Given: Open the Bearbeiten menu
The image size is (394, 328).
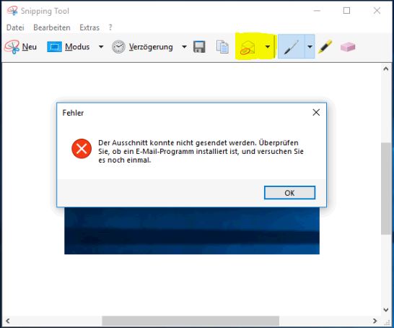Looking at the screenshot, I should click(52, 27).
